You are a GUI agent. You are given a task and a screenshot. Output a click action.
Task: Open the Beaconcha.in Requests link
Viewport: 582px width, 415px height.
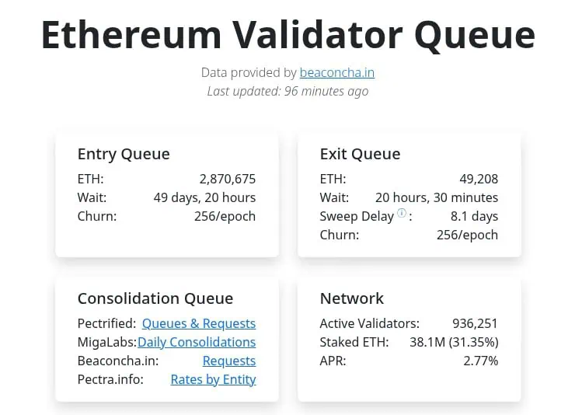(x=228, y=361)
